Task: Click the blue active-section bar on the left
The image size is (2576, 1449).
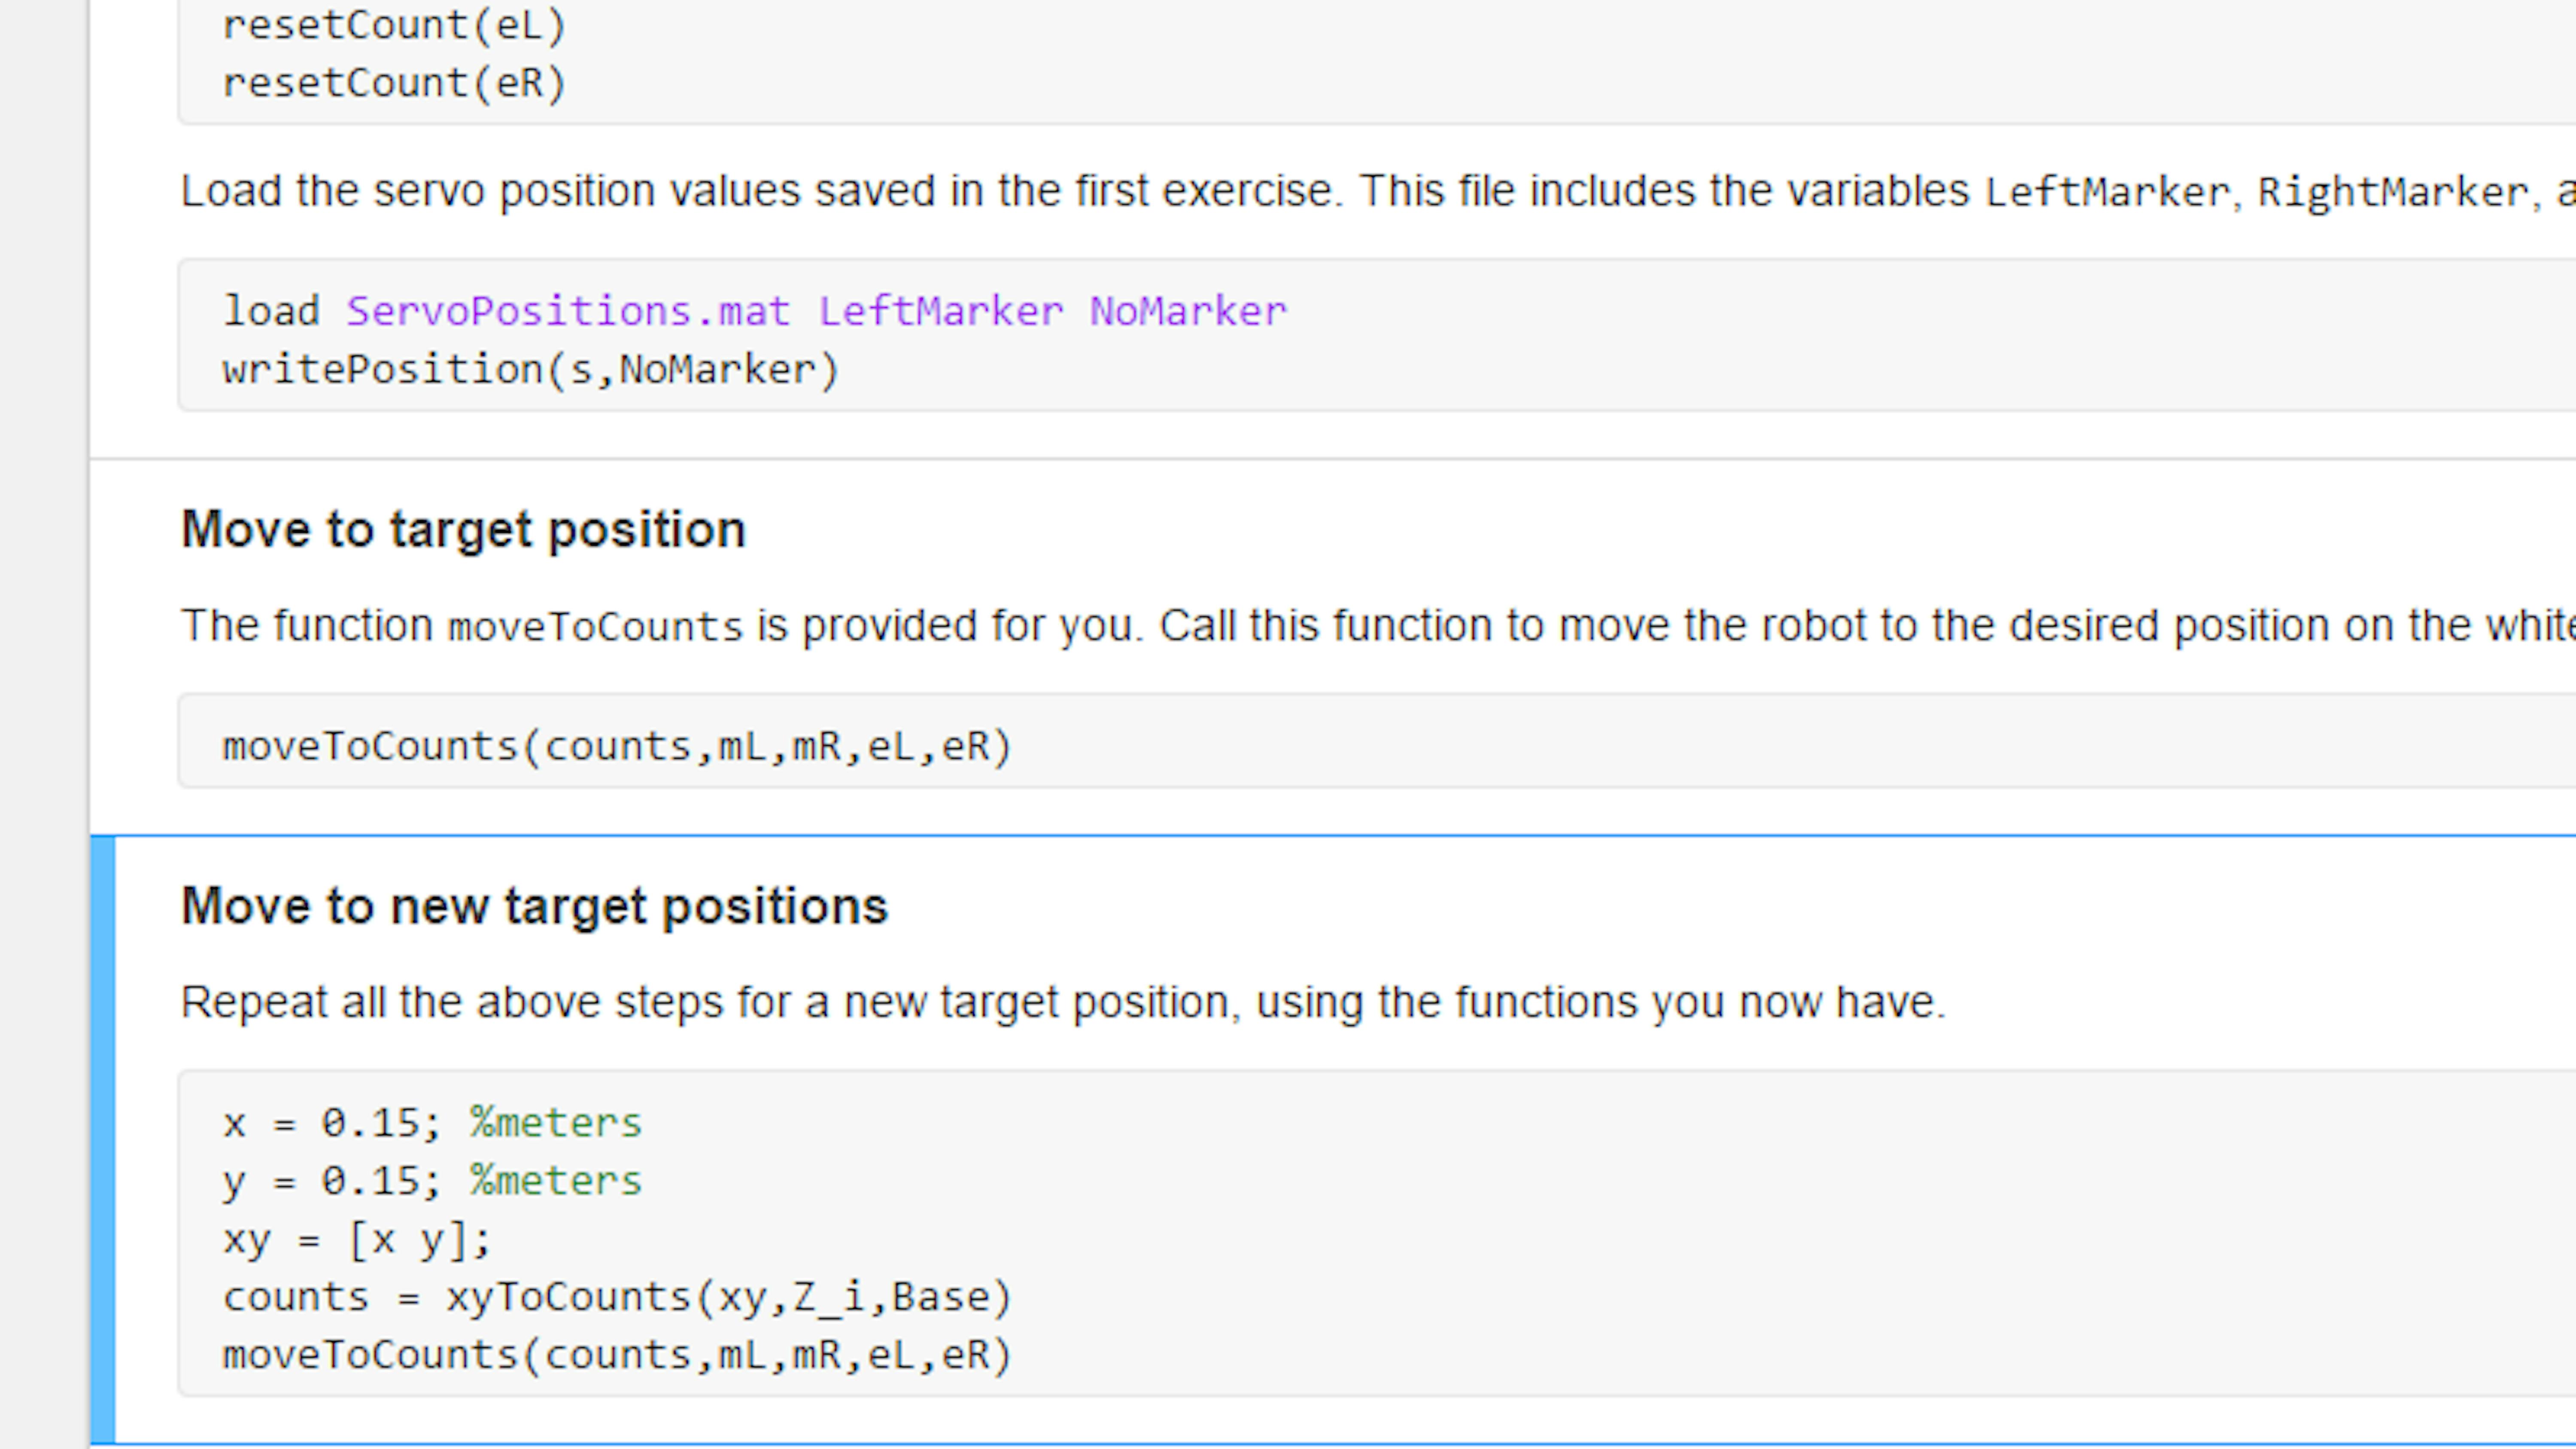Action: pyautogui.click(x=103, y=1140)
